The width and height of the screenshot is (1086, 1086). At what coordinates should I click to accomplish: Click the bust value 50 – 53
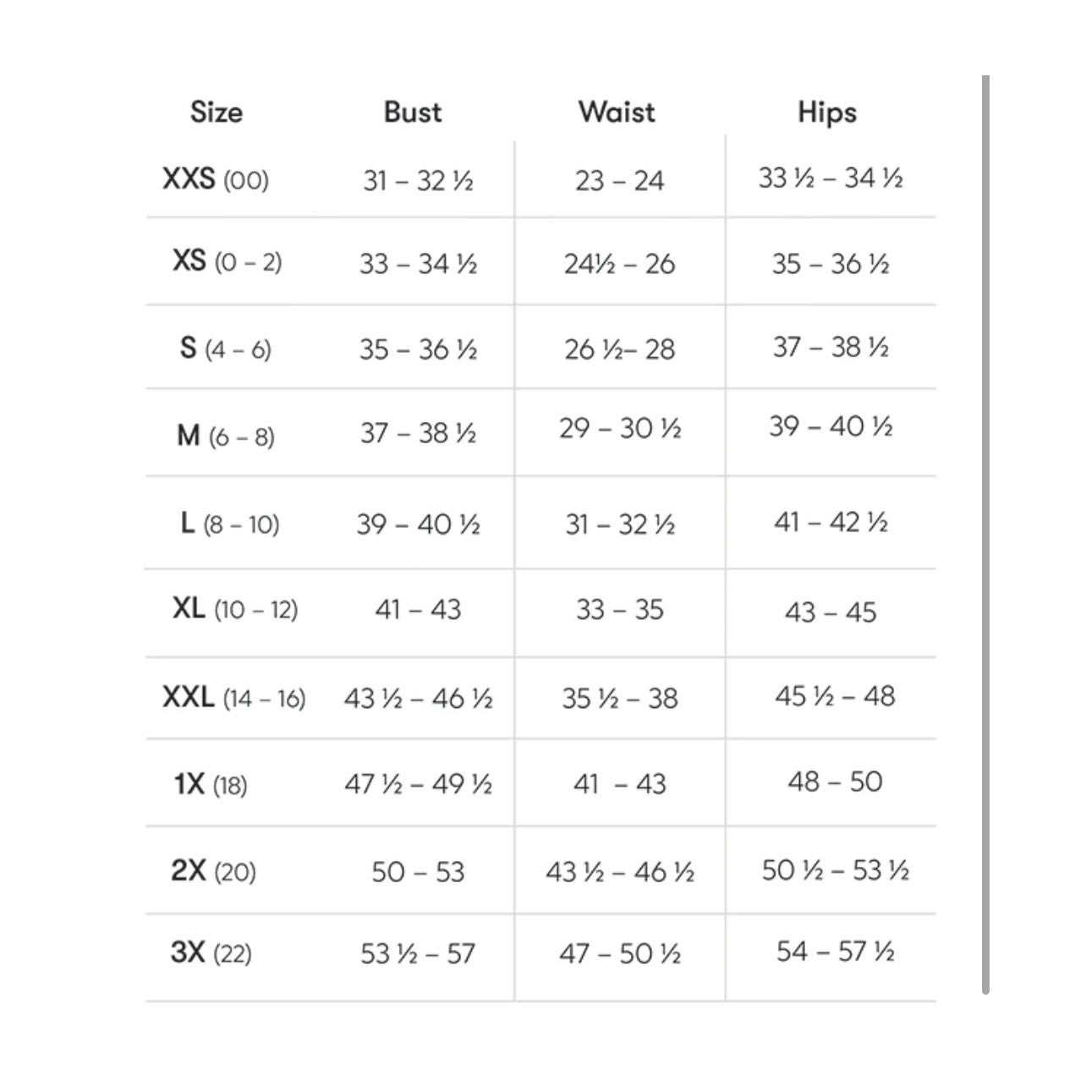418,871
